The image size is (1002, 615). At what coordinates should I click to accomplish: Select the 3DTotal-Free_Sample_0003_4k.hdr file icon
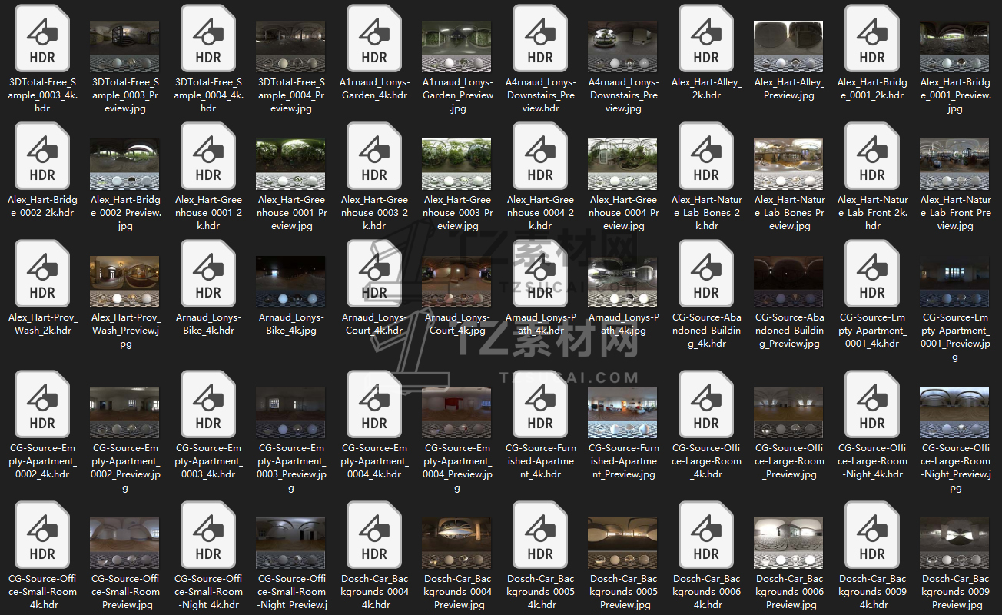pos(42,38)
